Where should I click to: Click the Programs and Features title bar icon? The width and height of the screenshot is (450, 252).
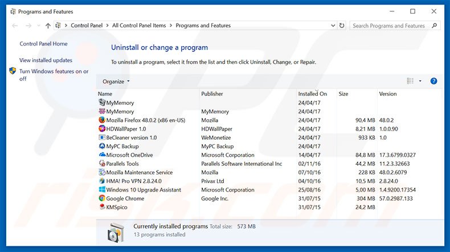13,11
